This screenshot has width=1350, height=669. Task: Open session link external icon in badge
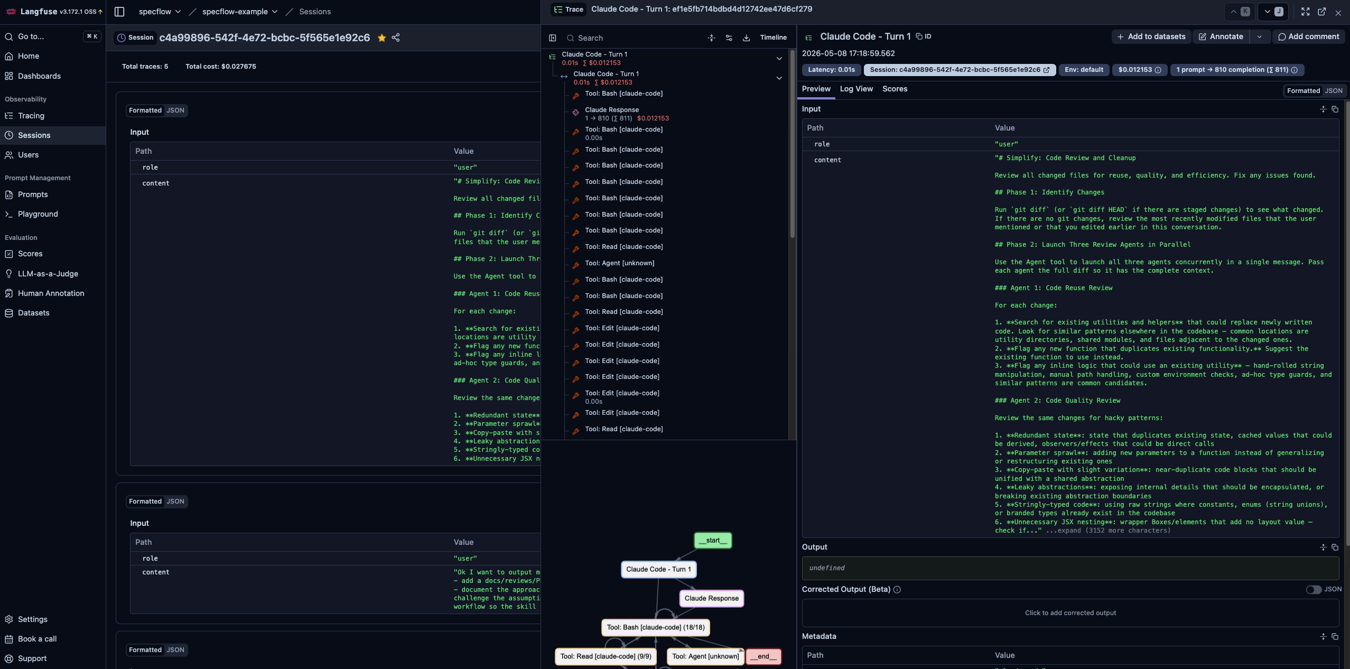pyautogui.click(x=1046, y=70)
